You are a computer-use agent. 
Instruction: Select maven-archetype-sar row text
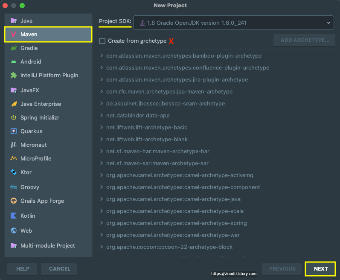[x=157, y=163]
